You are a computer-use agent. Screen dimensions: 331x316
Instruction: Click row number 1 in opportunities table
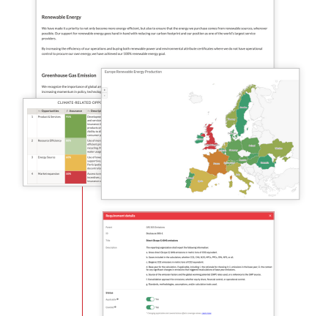click(32, 117)
